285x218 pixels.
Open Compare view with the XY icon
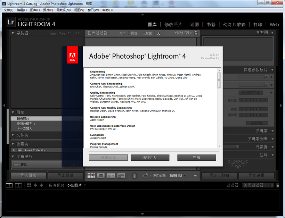click(110, 175)
